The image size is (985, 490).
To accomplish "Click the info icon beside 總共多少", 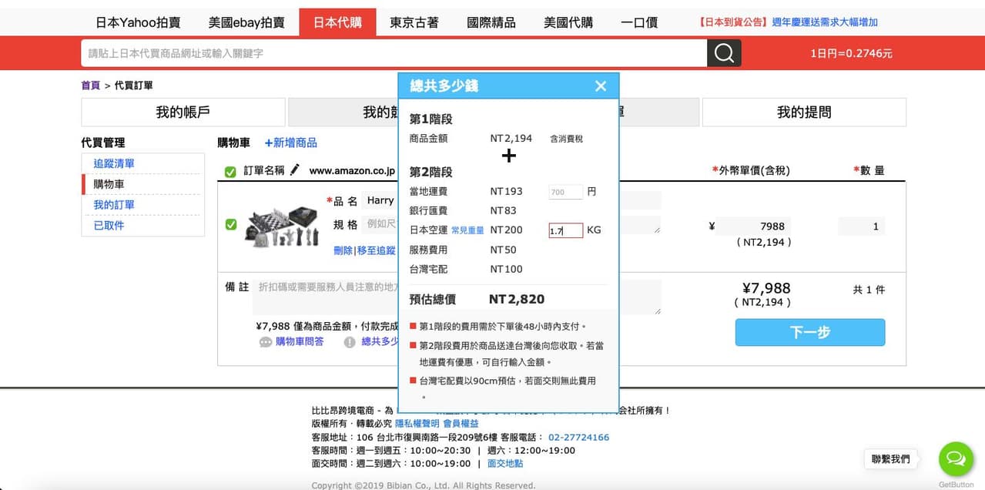I will [x=350, y=342].
